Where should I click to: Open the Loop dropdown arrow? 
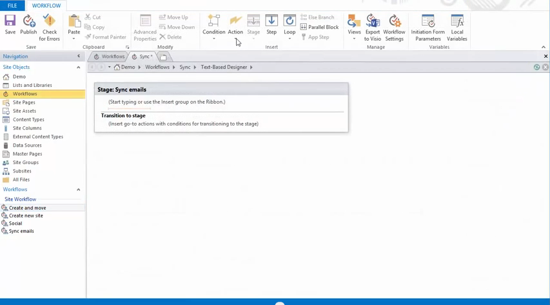pyautogui.click(x=290, y=39)
